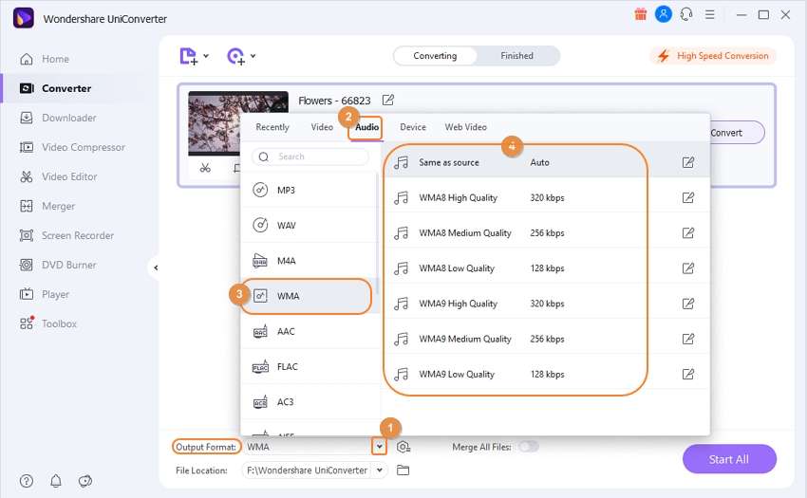Open the notifications bell icon
The height and width of the screenshot is (498, 807).
56,481
